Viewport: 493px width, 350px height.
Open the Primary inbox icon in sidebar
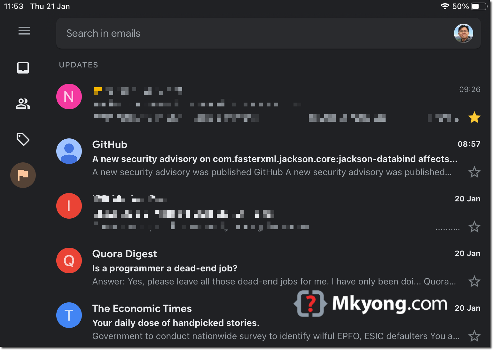(23, 68)
